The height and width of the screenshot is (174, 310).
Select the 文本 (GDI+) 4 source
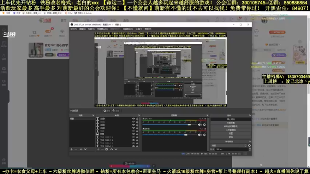pos(118,137)
